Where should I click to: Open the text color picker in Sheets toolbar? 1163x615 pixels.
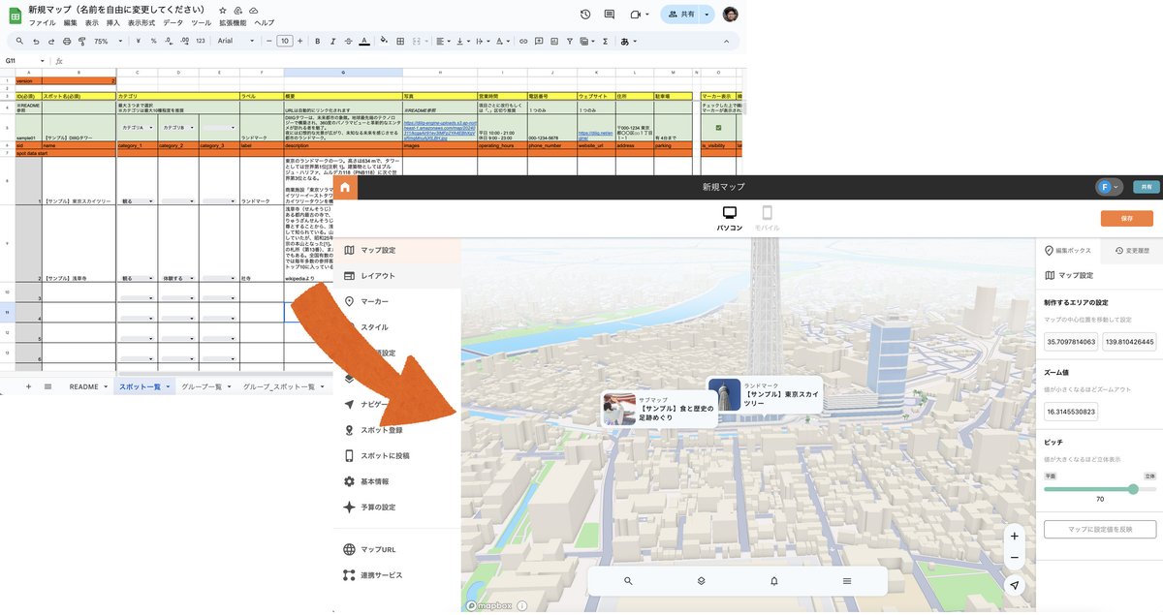point(363,42)
